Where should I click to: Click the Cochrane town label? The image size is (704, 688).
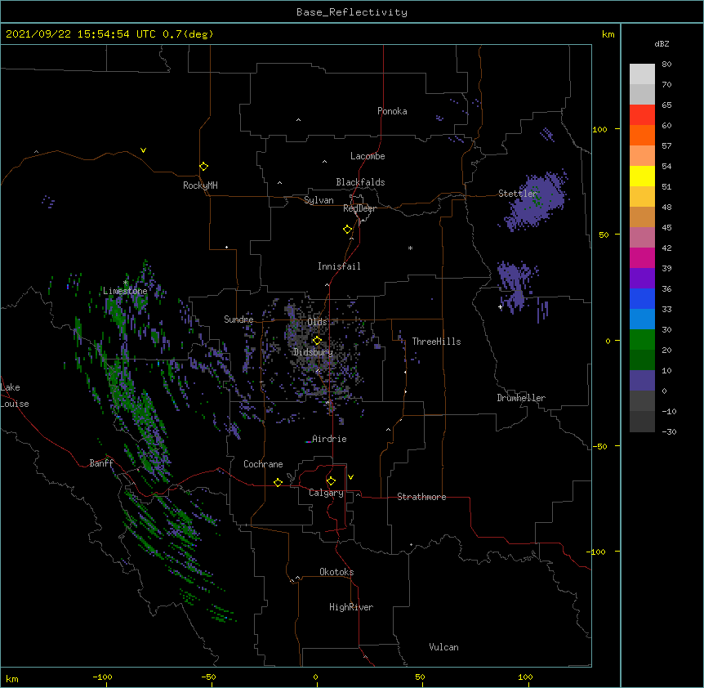point(263,464)
